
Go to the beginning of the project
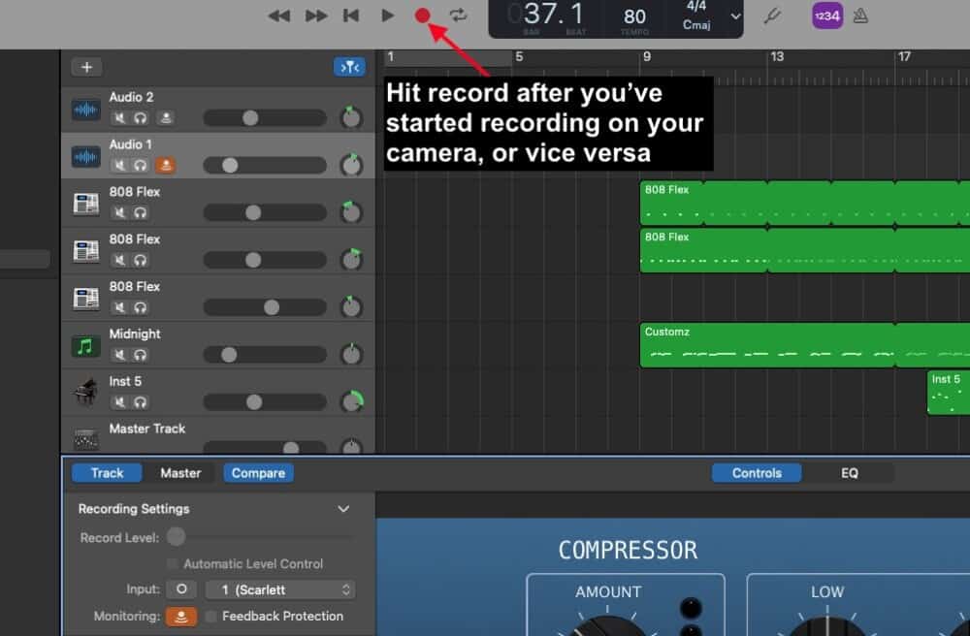coord(351,16)
